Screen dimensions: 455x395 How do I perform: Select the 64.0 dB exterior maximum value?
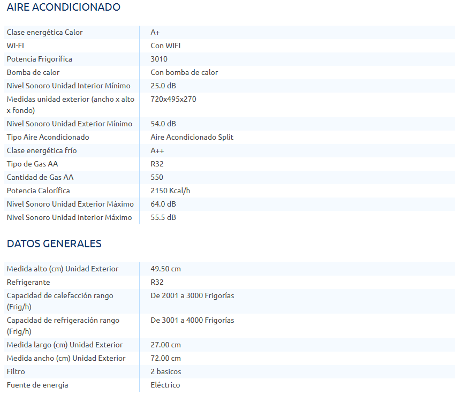163,204
